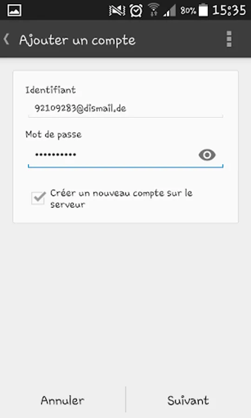This screenshot has width=251, height=418.
Task: Focus the Mot de passe field
Action: [125, 155]
